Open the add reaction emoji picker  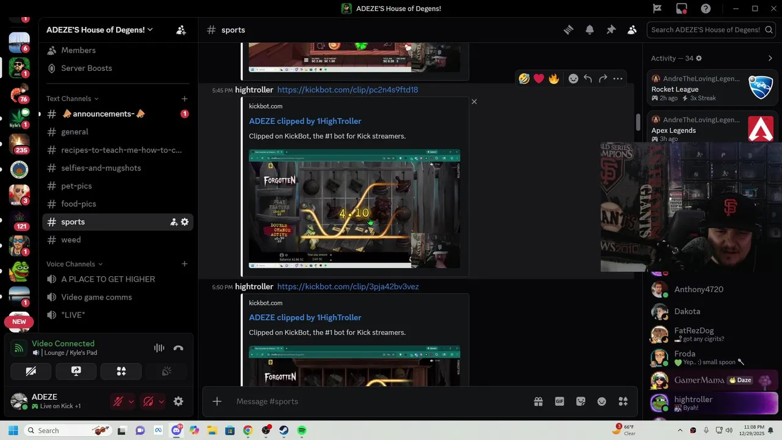coord(573,78)
